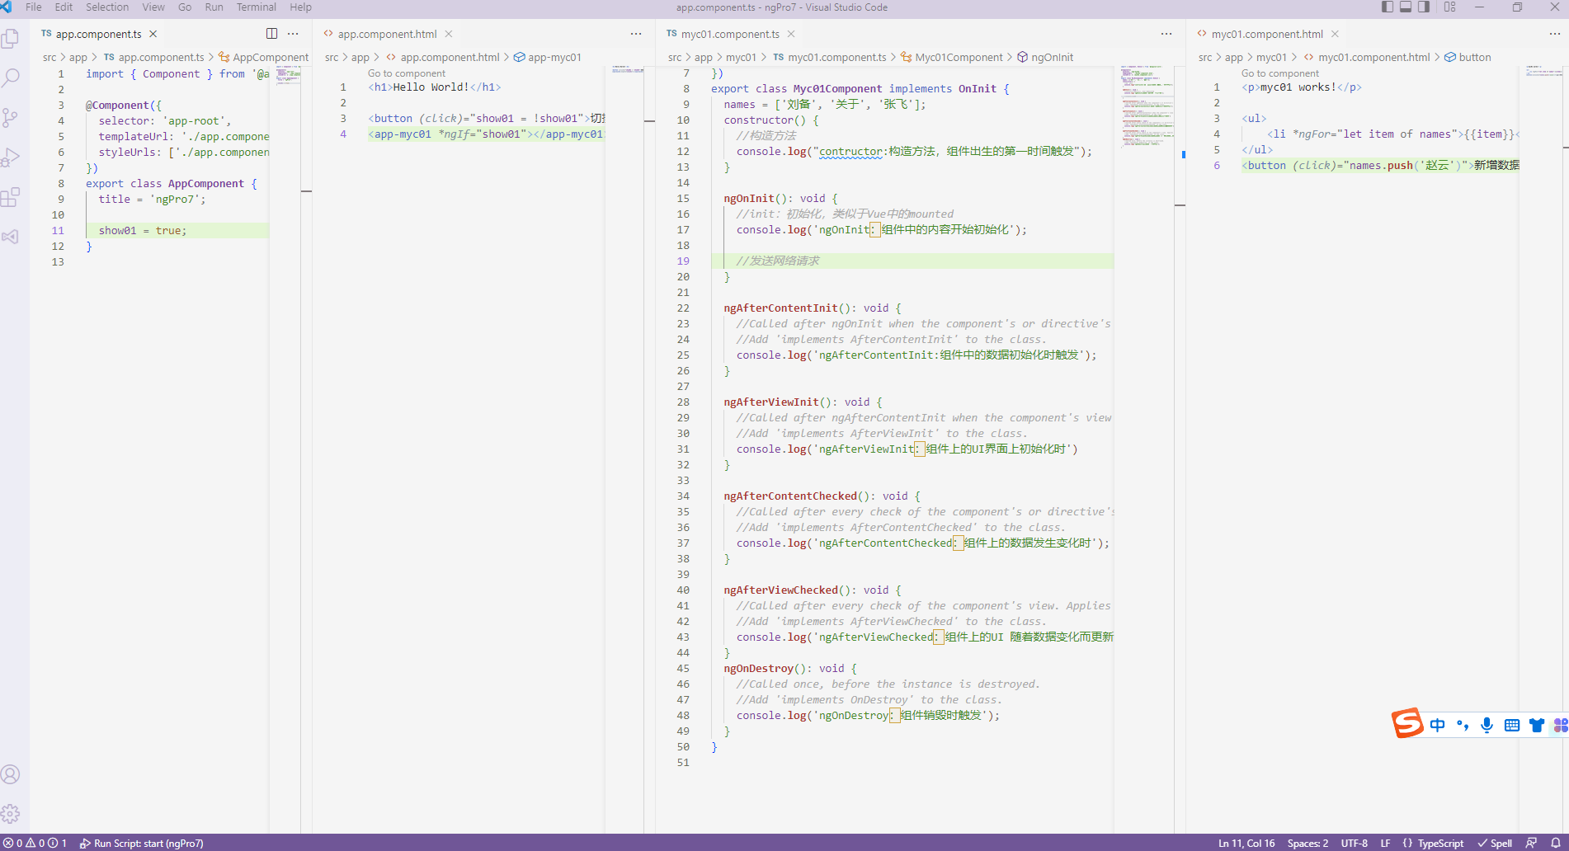This screenshot has height=851, width=1569.
Task: Open TypeScript language mode selector
Action: point(1439,843)
